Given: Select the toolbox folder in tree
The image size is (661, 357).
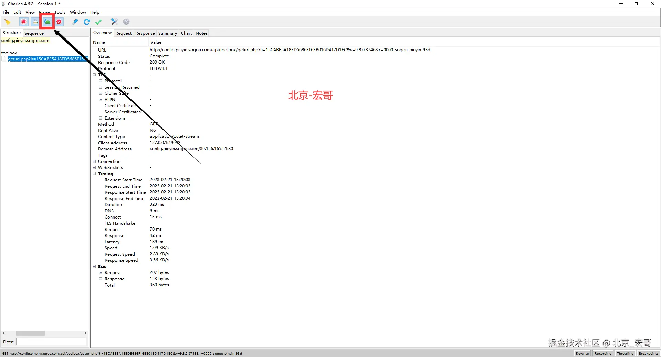Looking at the screenshot, I should point(9,53).
